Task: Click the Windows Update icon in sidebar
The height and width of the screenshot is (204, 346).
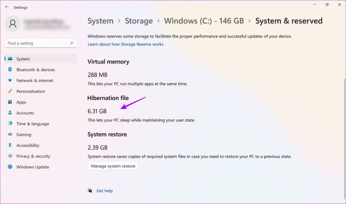Action: (10, 167)
